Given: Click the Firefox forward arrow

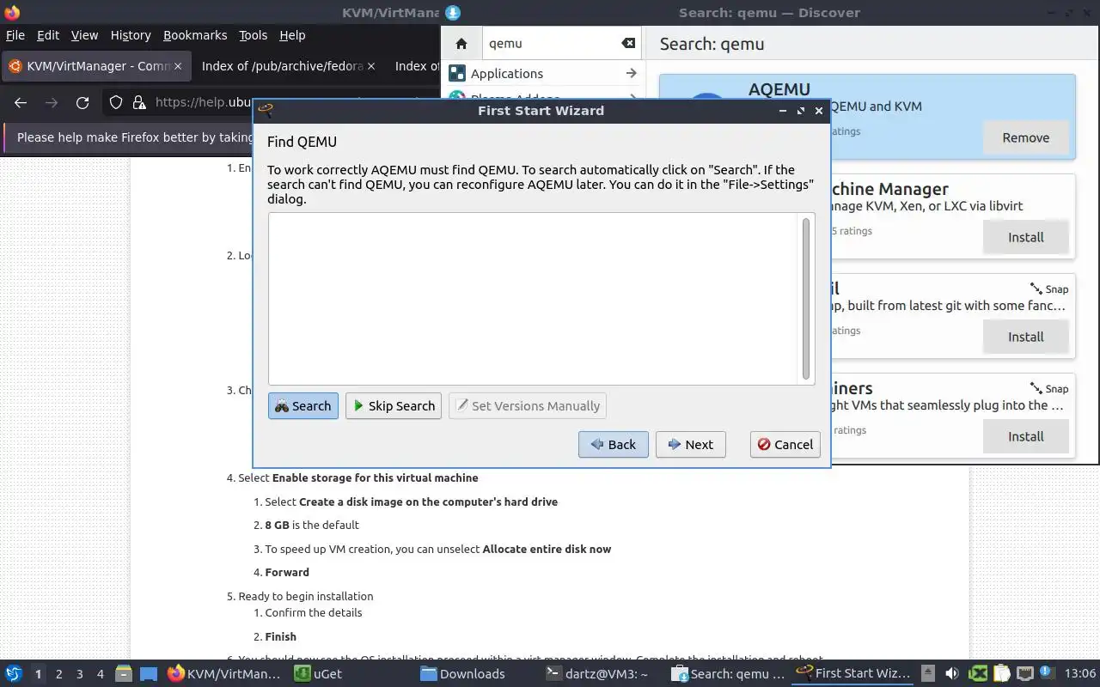Looking at the screenshot, I should (x=52, y=103).
